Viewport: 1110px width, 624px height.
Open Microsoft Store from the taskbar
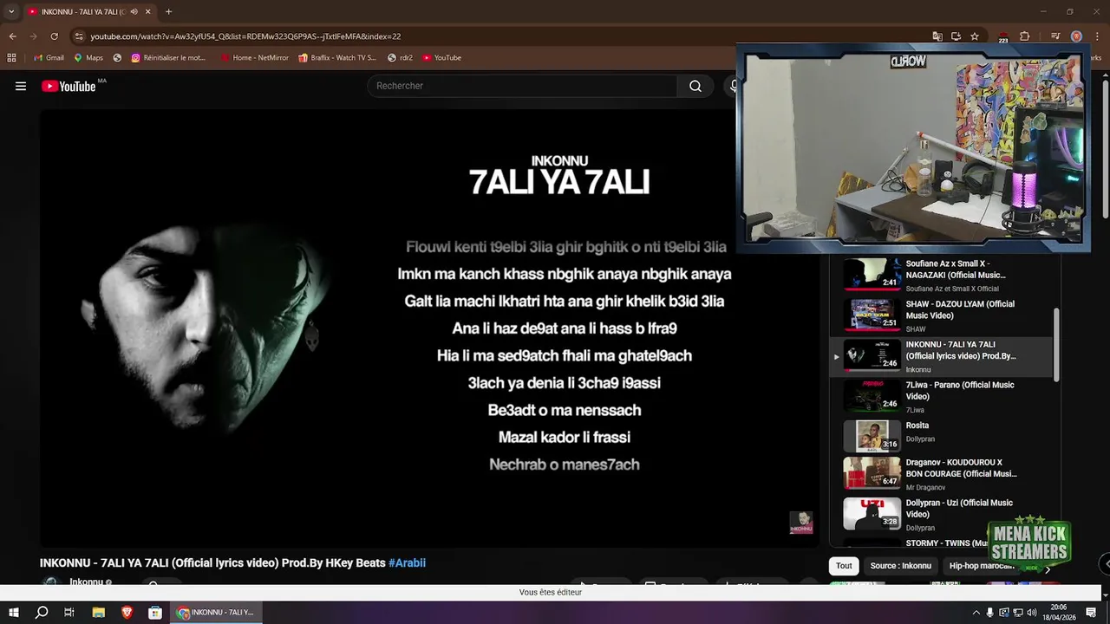[155, 613]
